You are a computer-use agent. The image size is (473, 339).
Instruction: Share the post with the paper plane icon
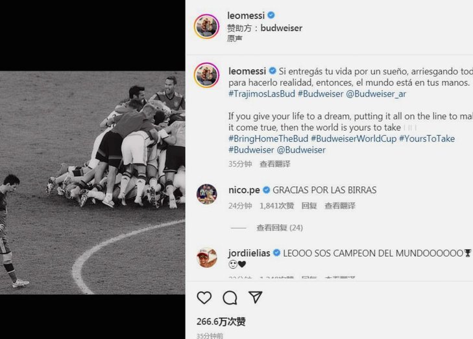(x=256, y=297)
